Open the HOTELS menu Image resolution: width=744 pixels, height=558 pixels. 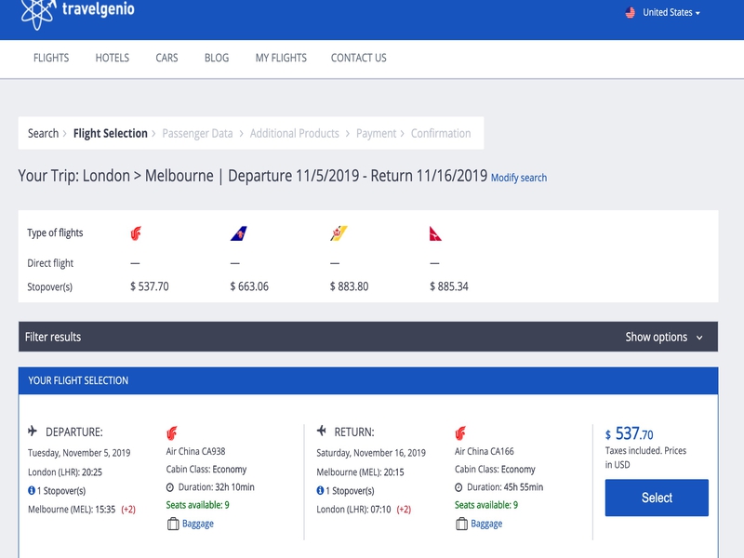(113, 58)
